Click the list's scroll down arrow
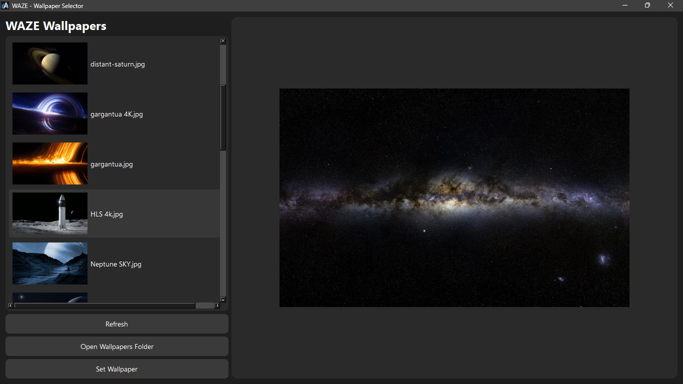Image resolution: width=683 pixels, height=384 pixels. pos(223,299)
